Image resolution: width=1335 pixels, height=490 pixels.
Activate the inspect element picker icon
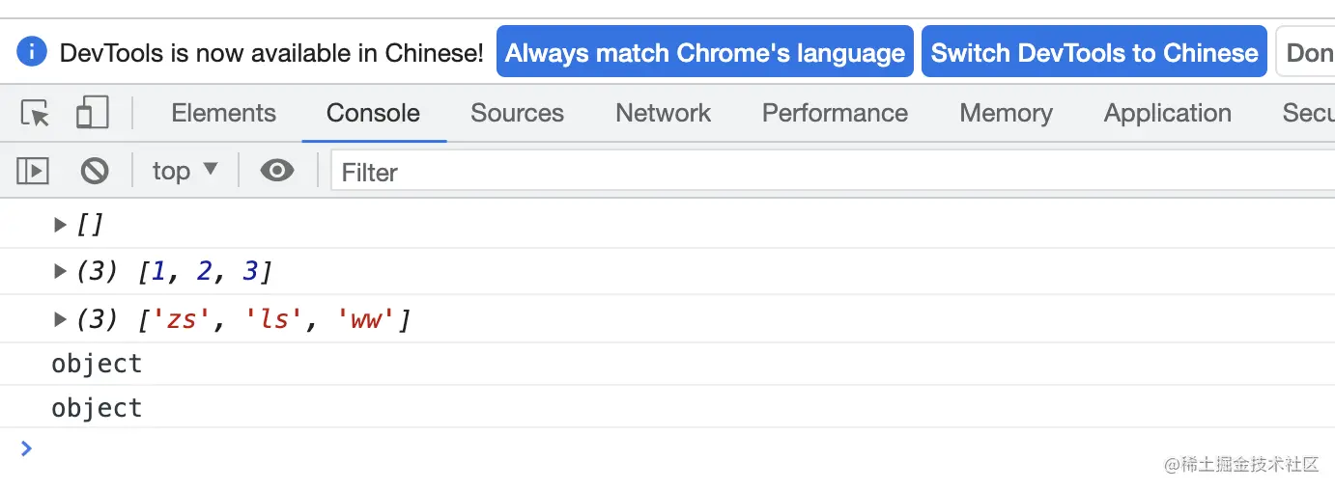coord(36,114)
